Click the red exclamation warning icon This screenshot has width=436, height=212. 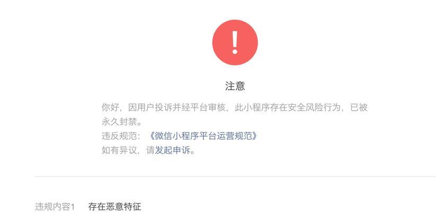click(235, 42)
